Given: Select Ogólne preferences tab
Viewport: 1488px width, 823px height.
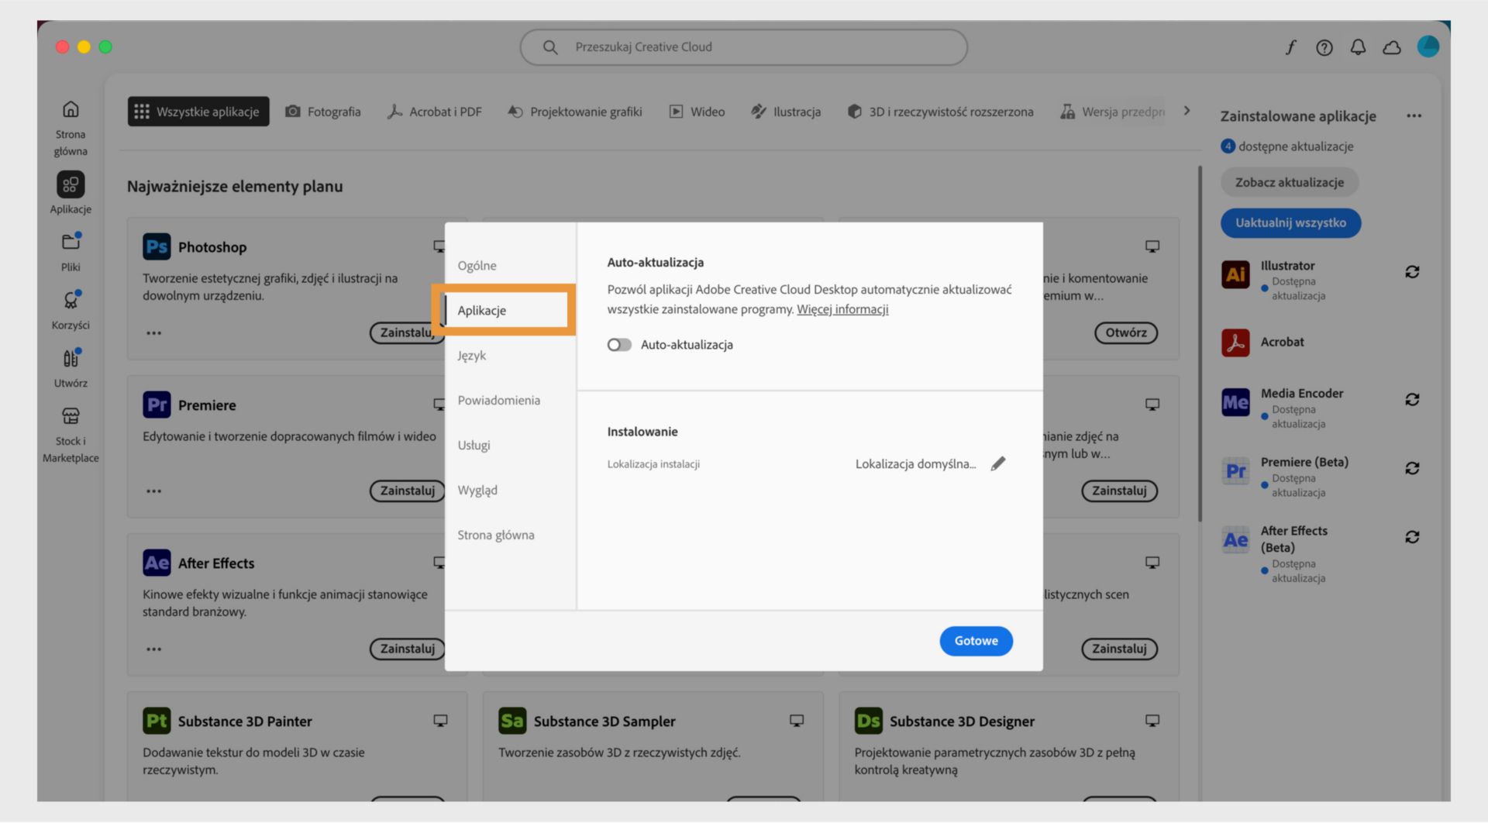Looking at the screenshot, I should point(477,266).
